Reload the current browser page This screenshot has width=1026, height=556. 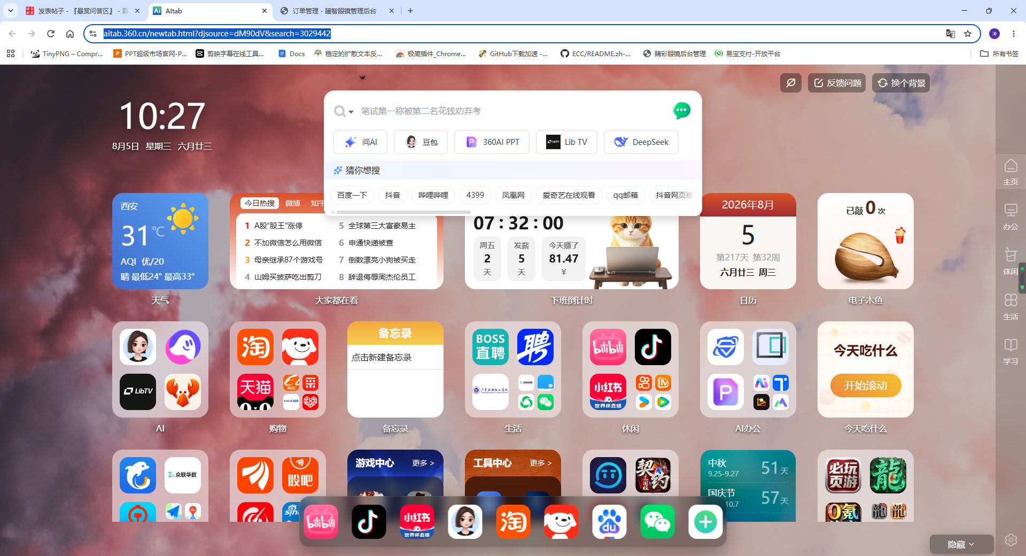tap(51, 34)
